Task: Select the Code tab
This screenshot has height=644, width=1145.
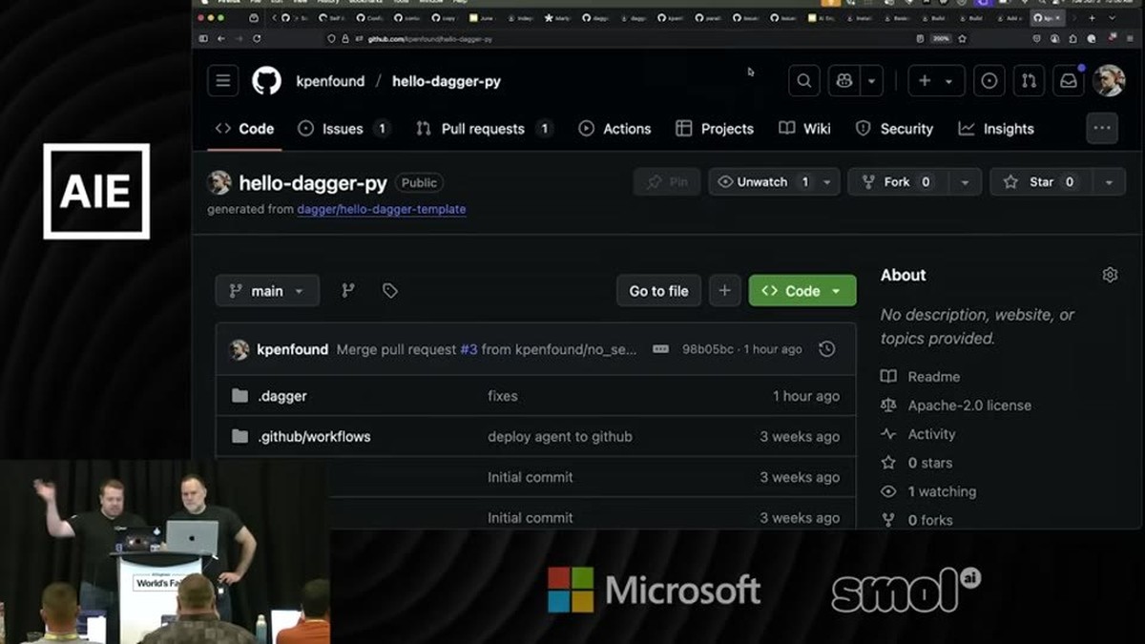Action: click(244, 129)
